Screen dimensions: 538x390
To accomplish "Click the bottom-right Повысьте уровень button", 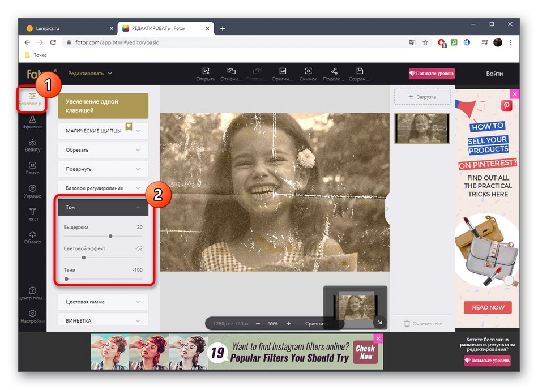I will pyautogui.click(x=487, y=361).
